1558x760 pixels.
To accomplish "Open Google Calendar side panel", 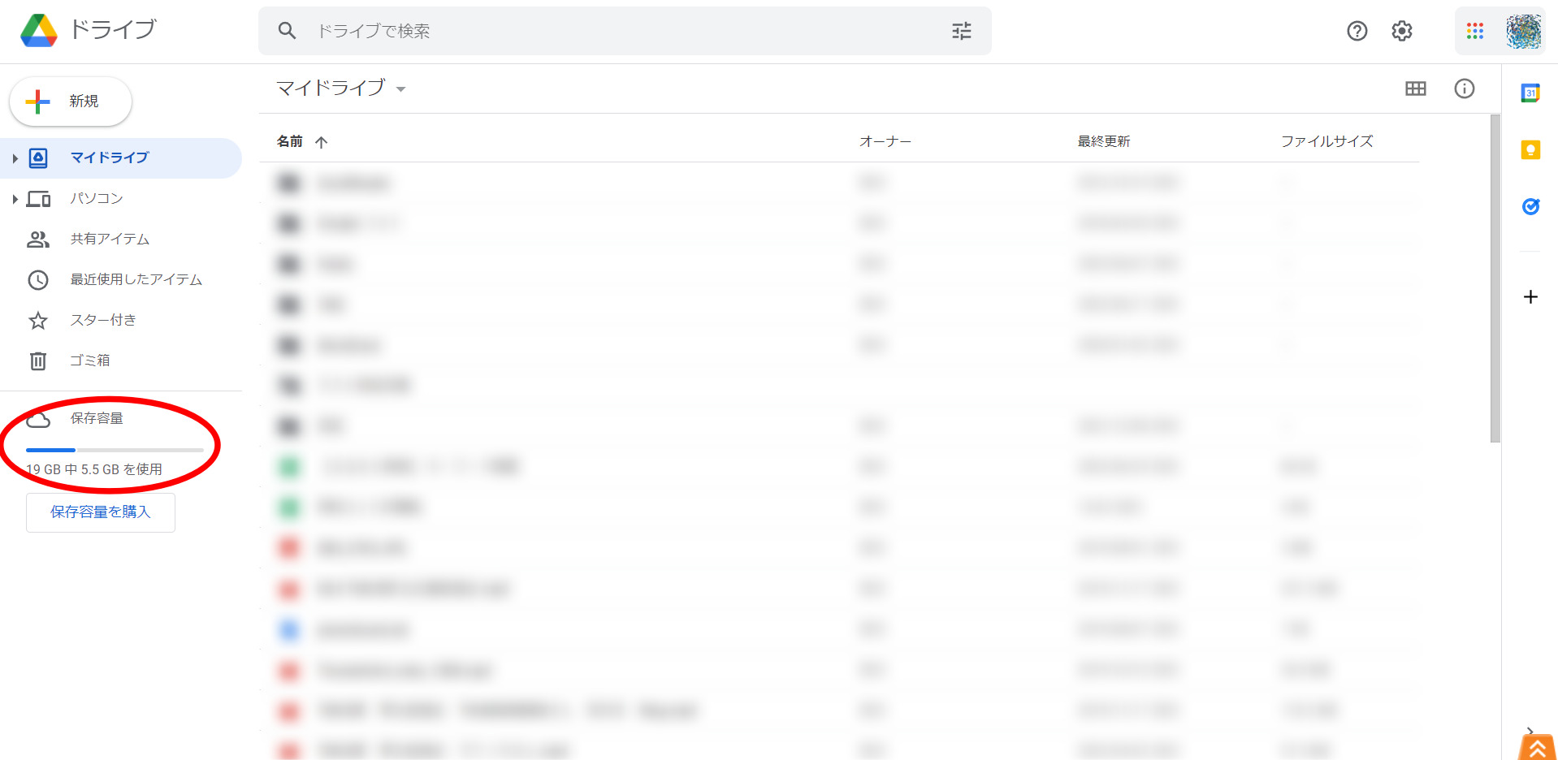I will [x=1530, y=93].
